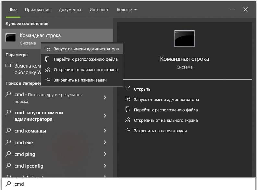Click the unpin icon in context menu
This screenshot has width=257, height=190.
pos(47,70)
